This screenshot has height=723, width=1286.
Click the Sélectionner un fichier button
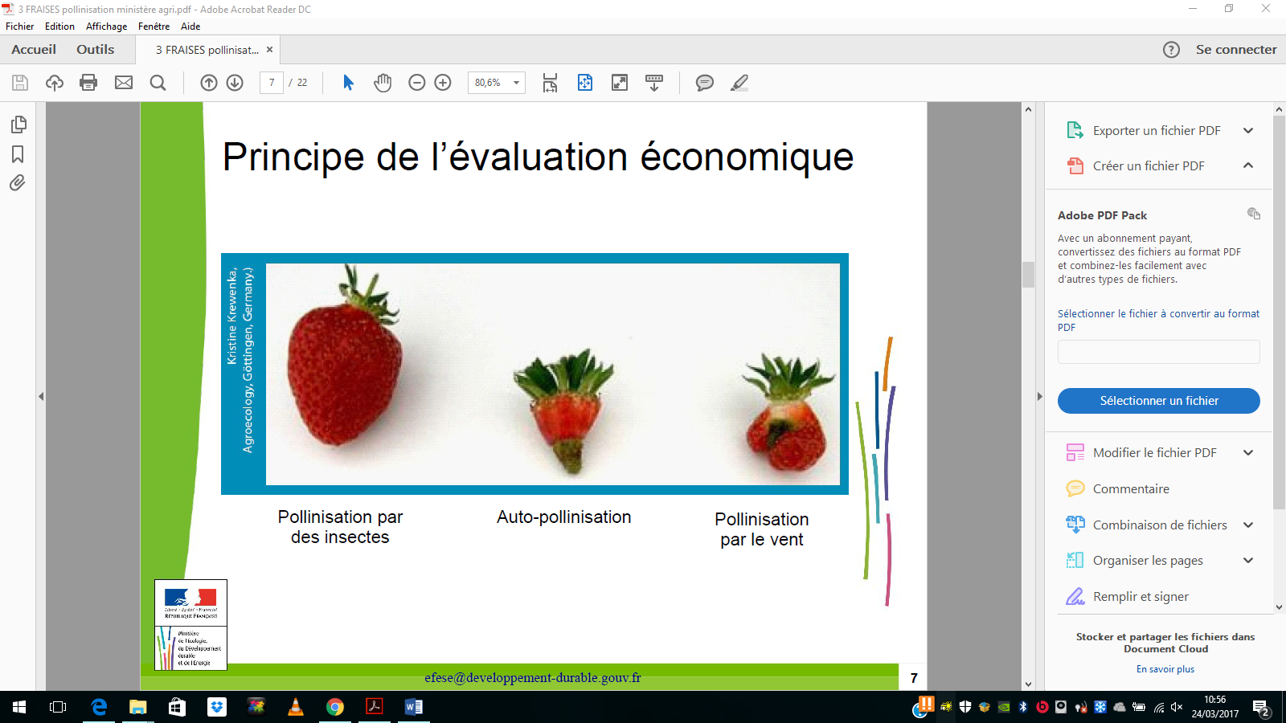(x=1158, y=401)
